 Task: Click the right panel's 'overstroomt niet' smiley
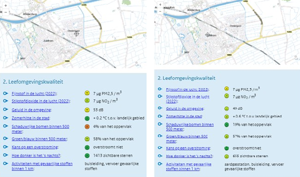(226, 148)
